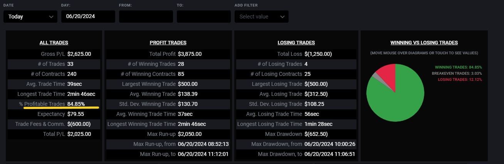
Task: Click the chevron arrow in Today dropdown
Action: coord(51,17)
